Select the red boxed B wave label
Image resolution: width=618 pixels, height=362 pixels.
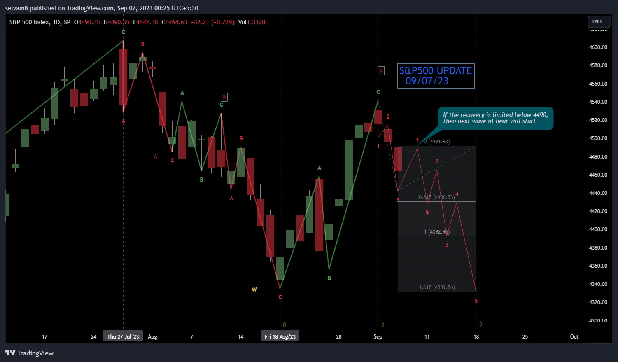click(224, 97)
